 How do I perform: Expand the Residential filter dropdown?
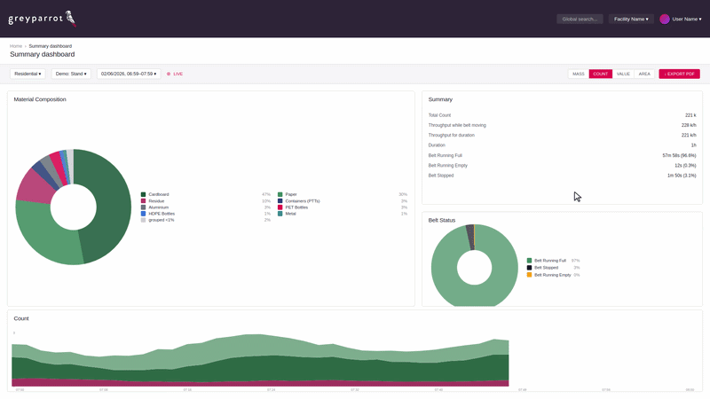click(28, 74)
